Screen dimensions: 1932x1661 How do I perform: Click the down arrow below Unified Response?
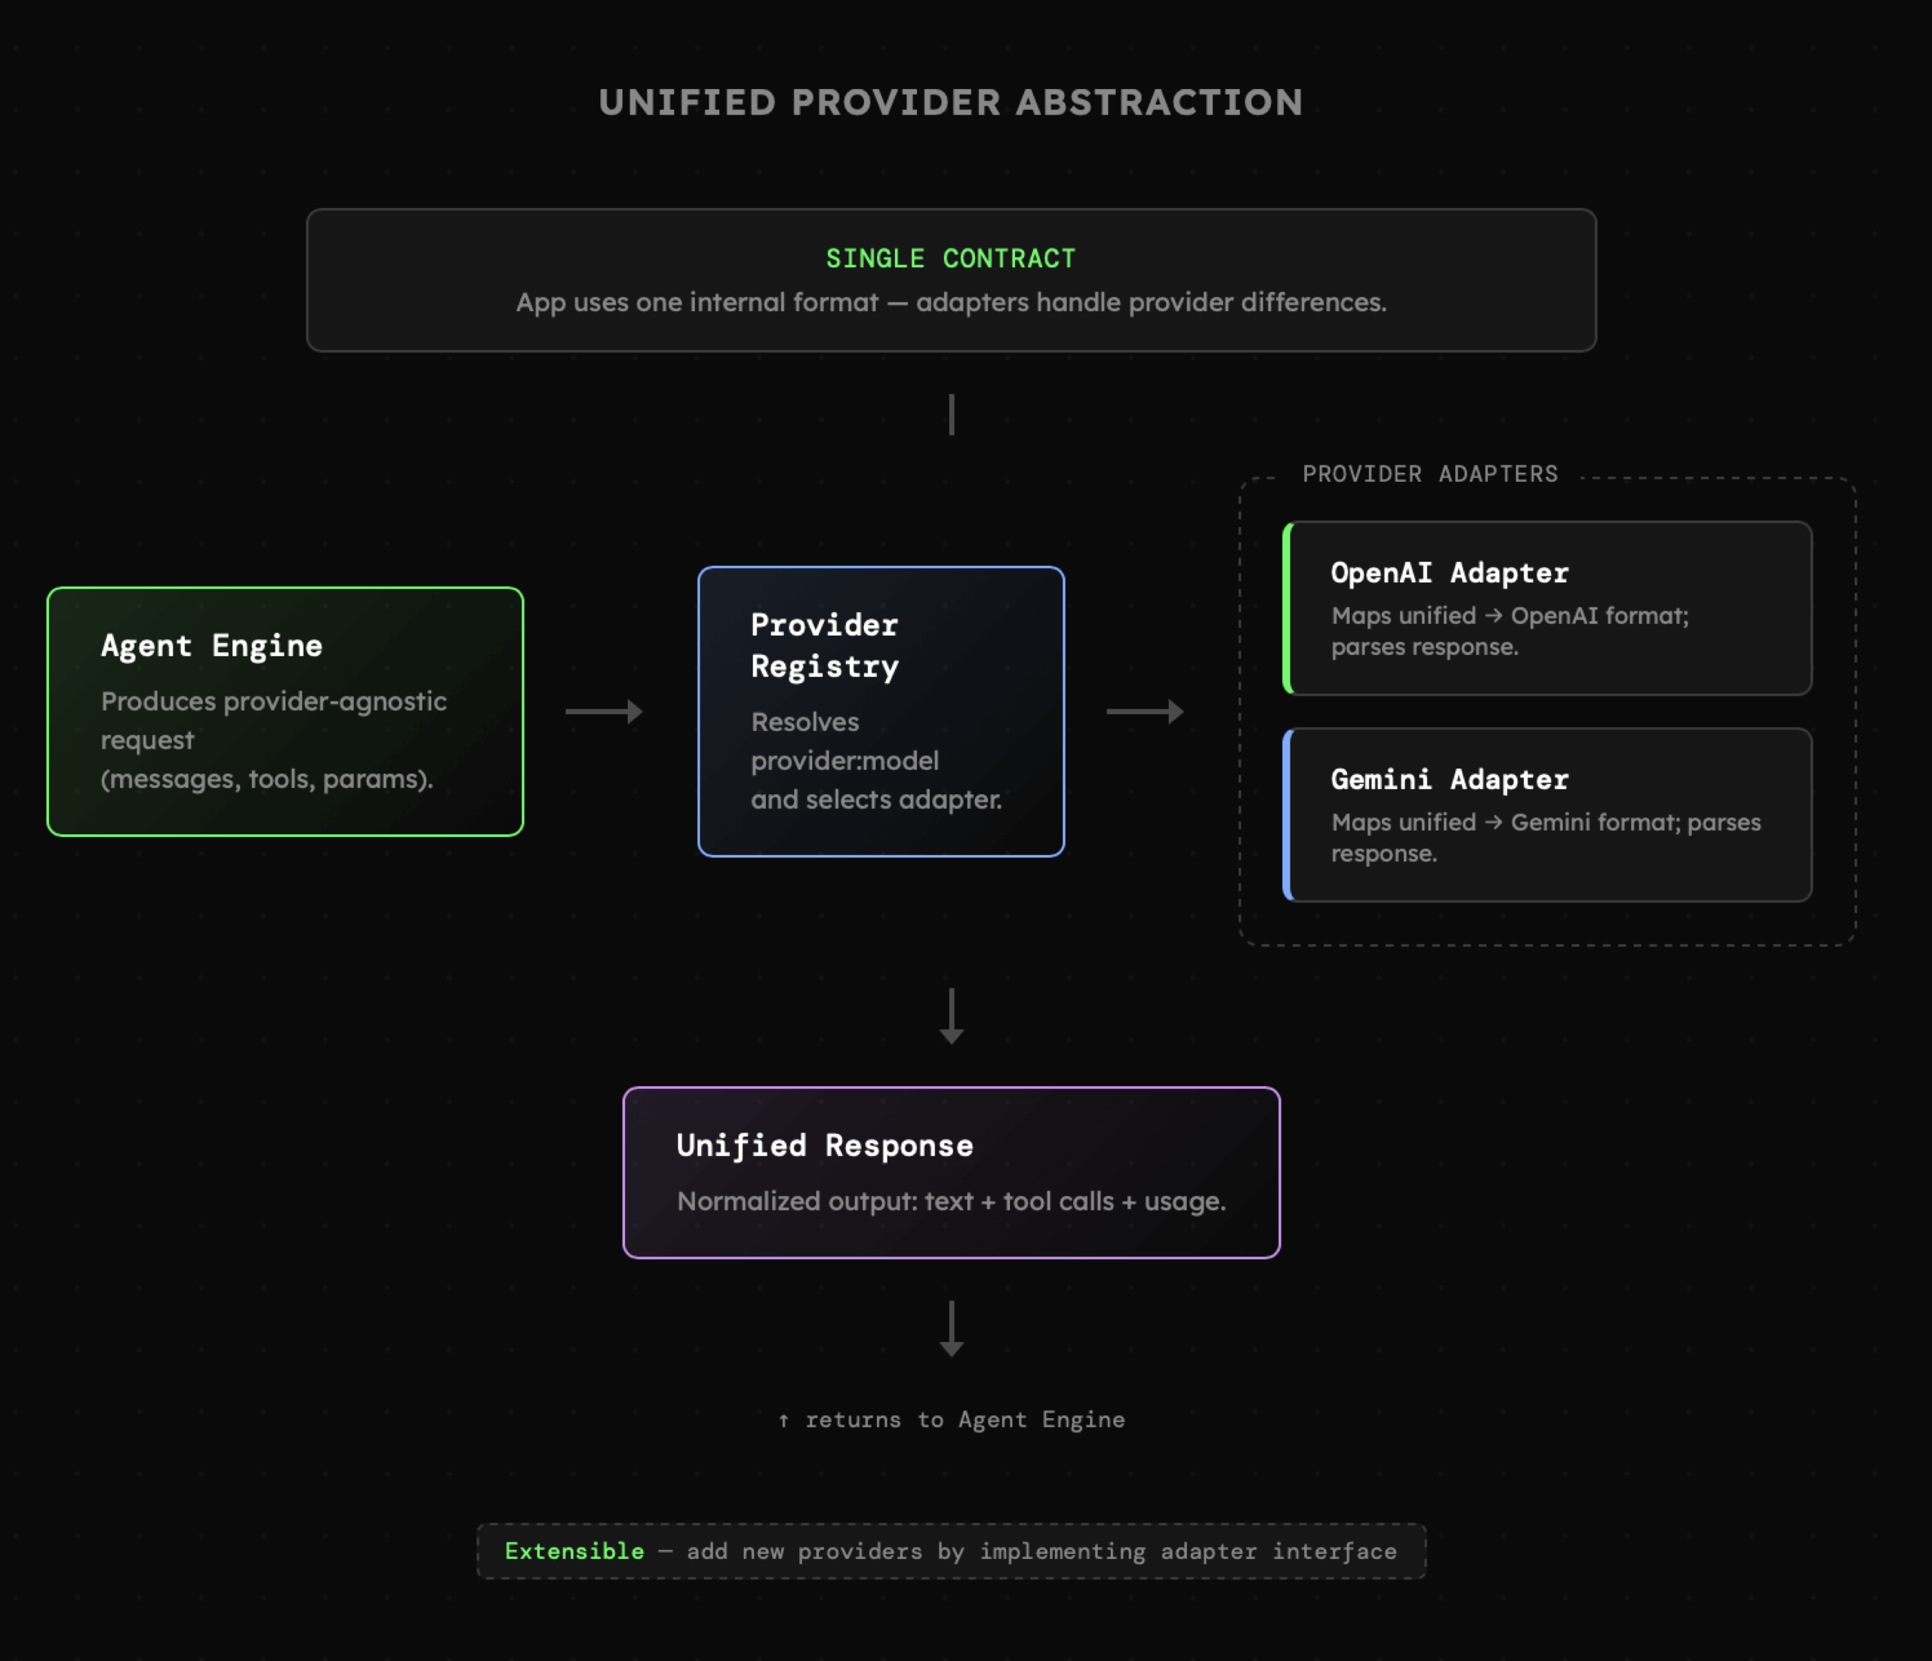click(951, 1328)
